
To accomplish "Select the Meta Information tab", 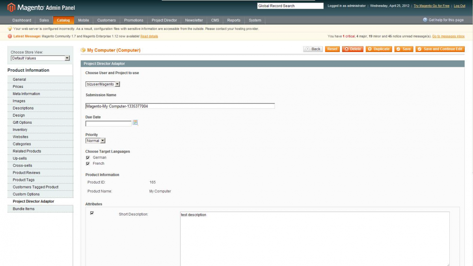I will [40, 94].
